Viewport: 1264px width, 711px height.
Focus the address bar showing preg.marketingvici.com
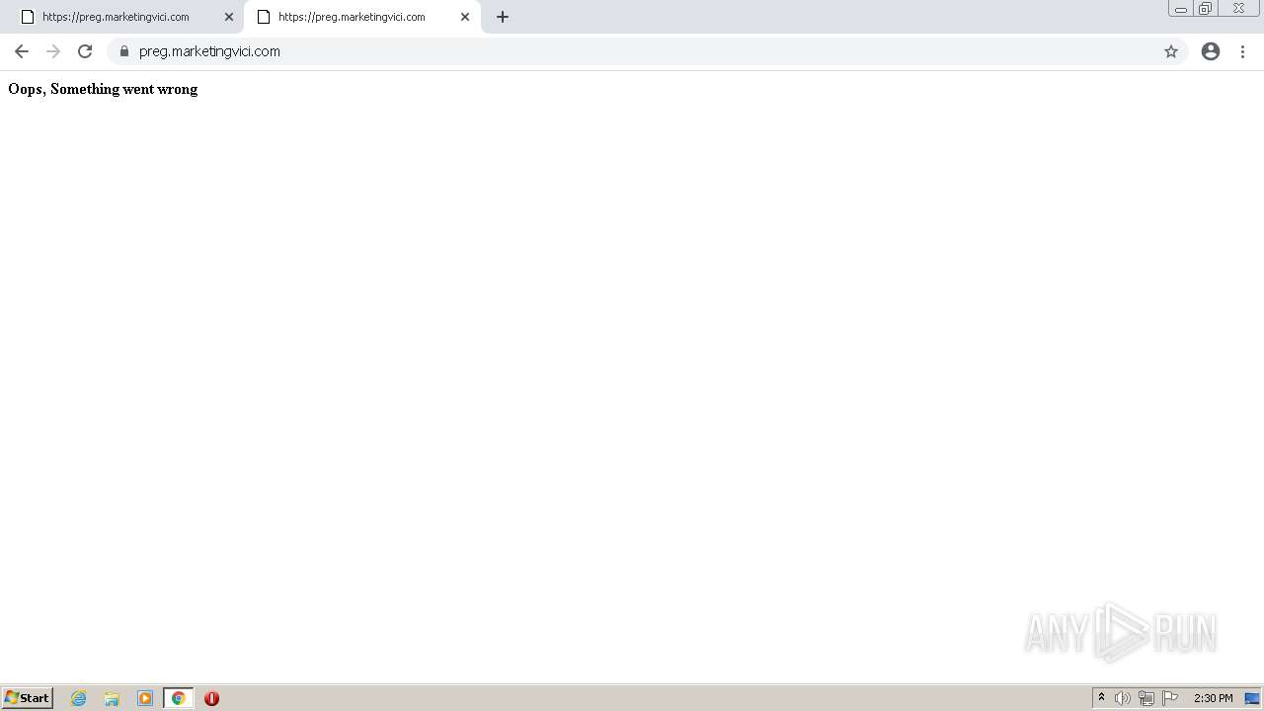[647, 51]
